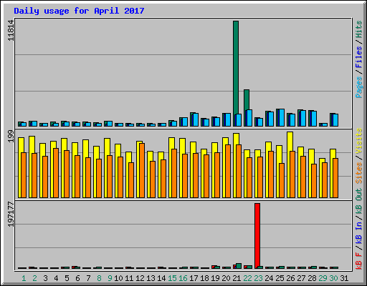Viewport: 367px width, 286px height.
Task: Click the 197177 kB axis value
Action: tap(11, 214)
